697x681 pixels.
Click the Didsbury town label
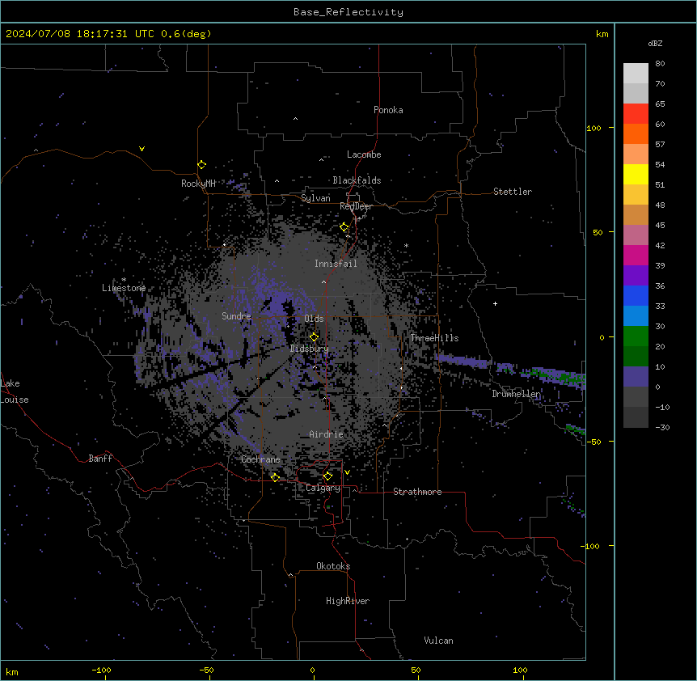[310, 349]
